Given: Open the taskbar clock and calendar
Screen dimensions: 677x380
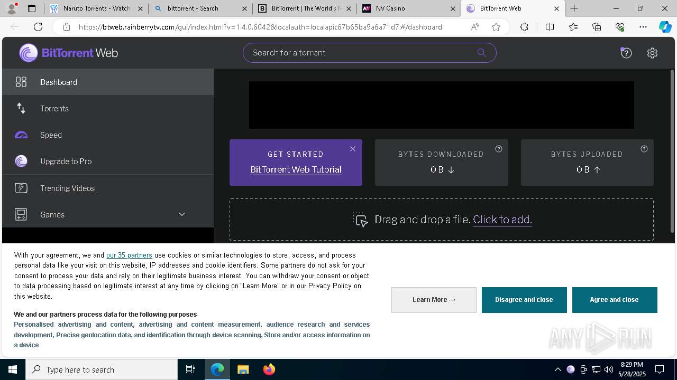Looking at the screenshot, I should pos(632,369).
